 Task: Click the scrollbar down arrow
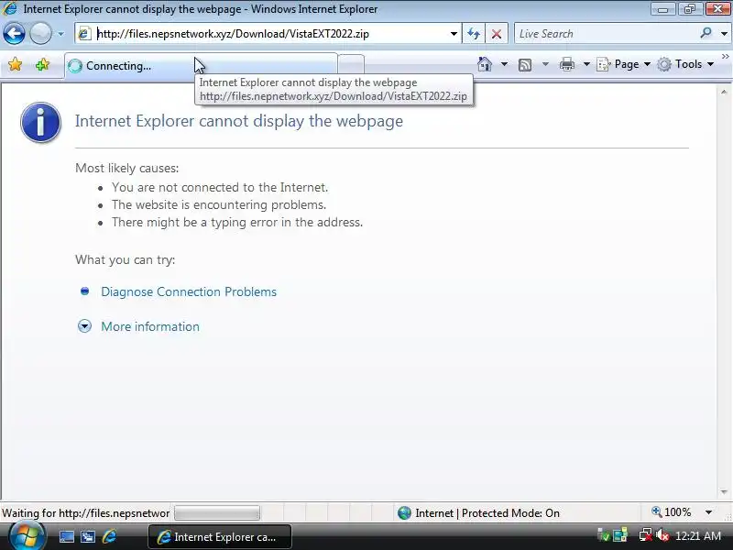pyautogui.click(x=724, y=492)
